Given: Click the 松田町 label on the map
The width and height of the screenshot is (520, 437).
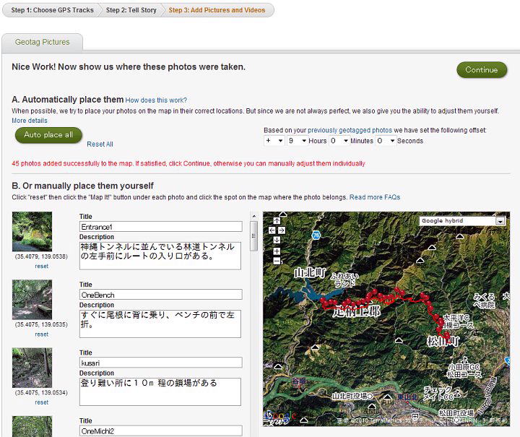Looking at the screenshot, I should click(x=443, y=341).
